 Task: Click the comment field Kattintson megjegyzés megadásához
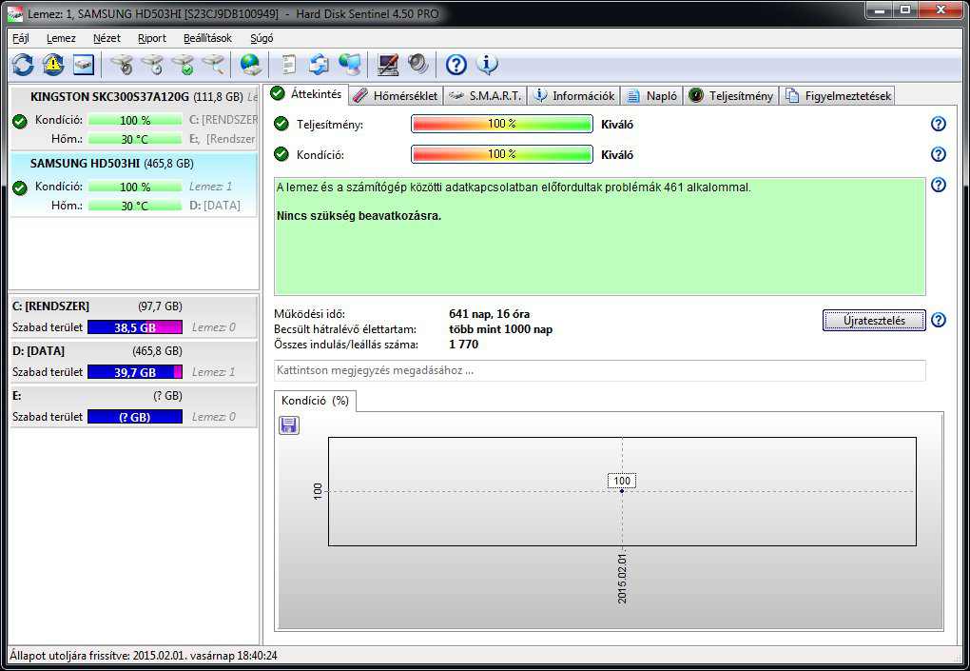600,370
